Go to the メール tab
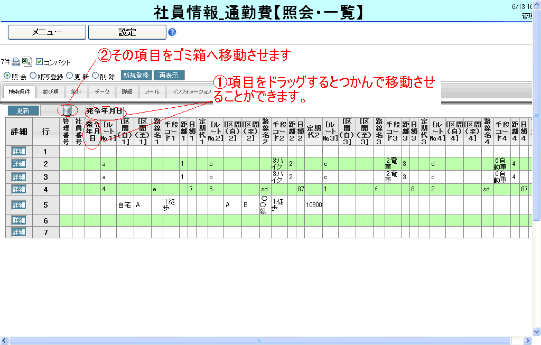 click(152, 92)
